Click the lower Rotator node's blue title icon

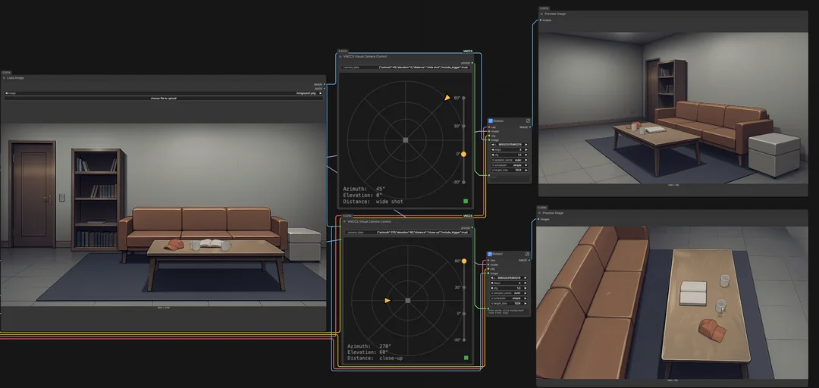tap(490, 254)
